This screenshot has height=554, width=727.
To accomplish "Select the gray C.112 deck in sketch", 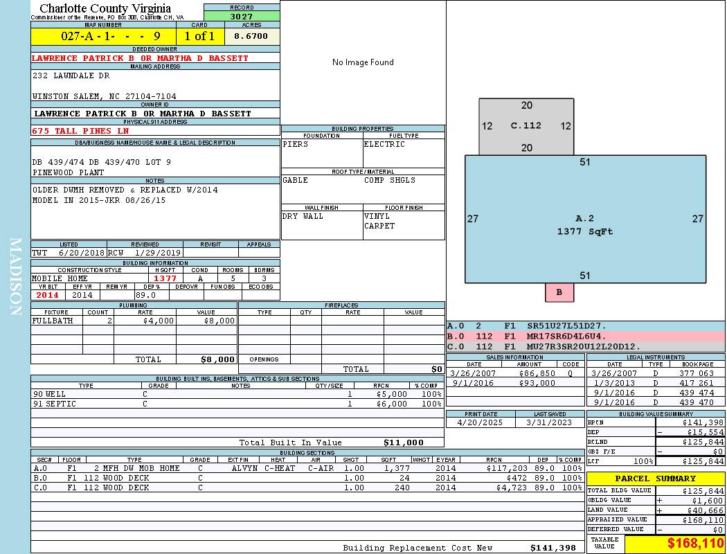I will tap(526, 126).
